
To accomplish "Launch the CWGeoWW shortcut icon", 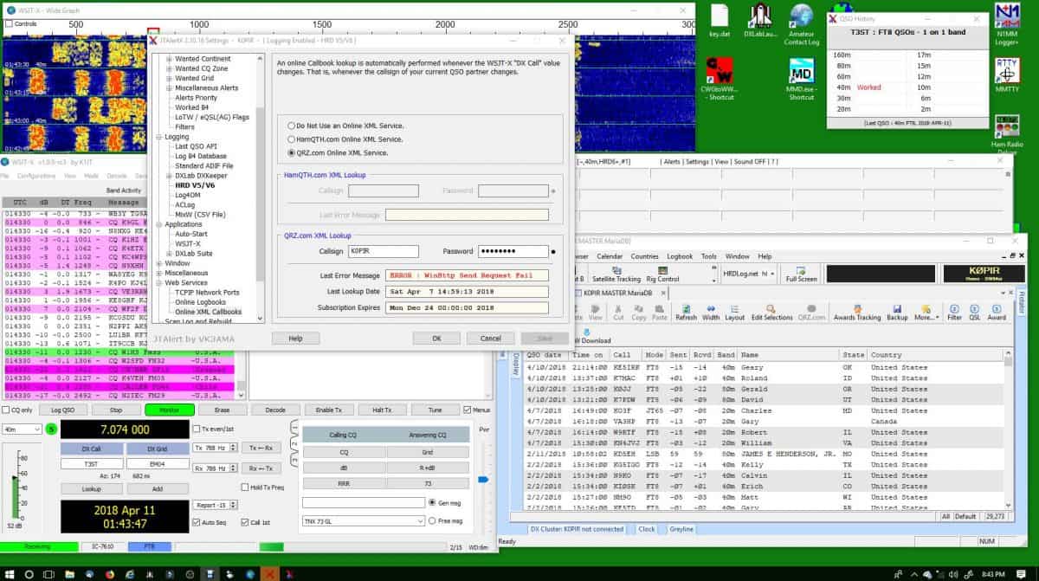I will coord(720,80).
